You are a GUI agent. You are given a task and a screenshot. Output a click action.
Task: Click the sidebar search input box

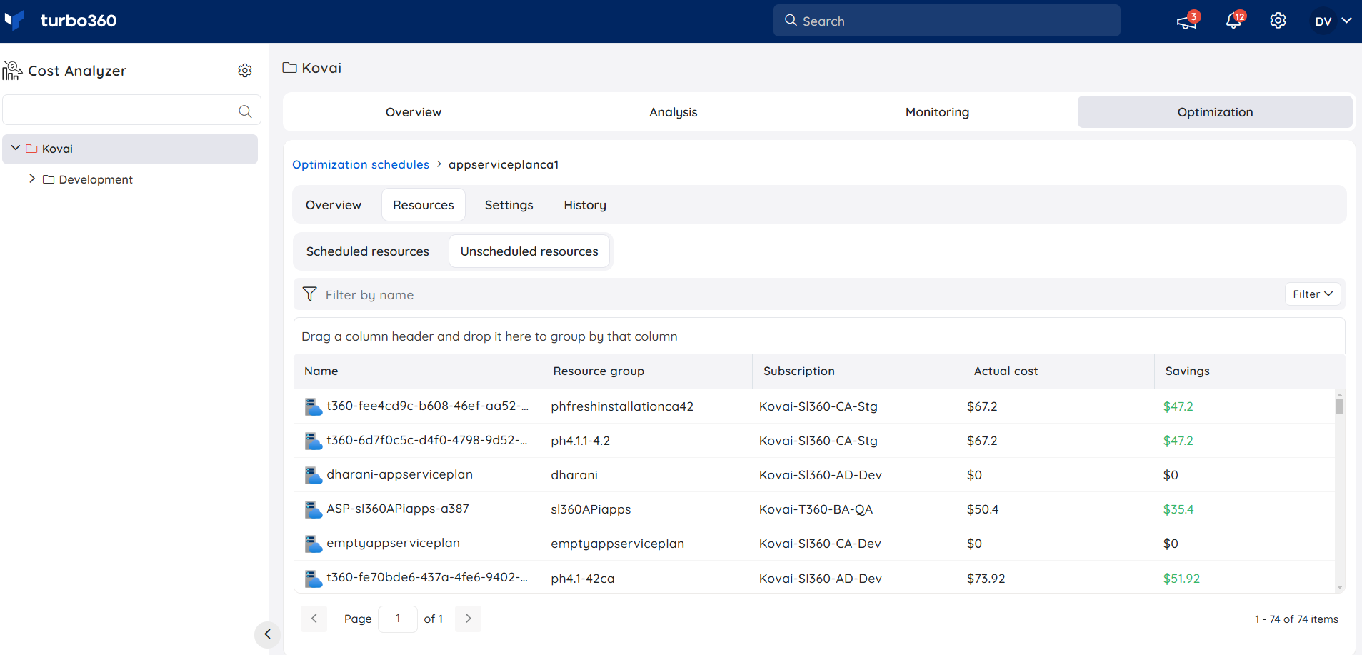click(x=131, y=110)
